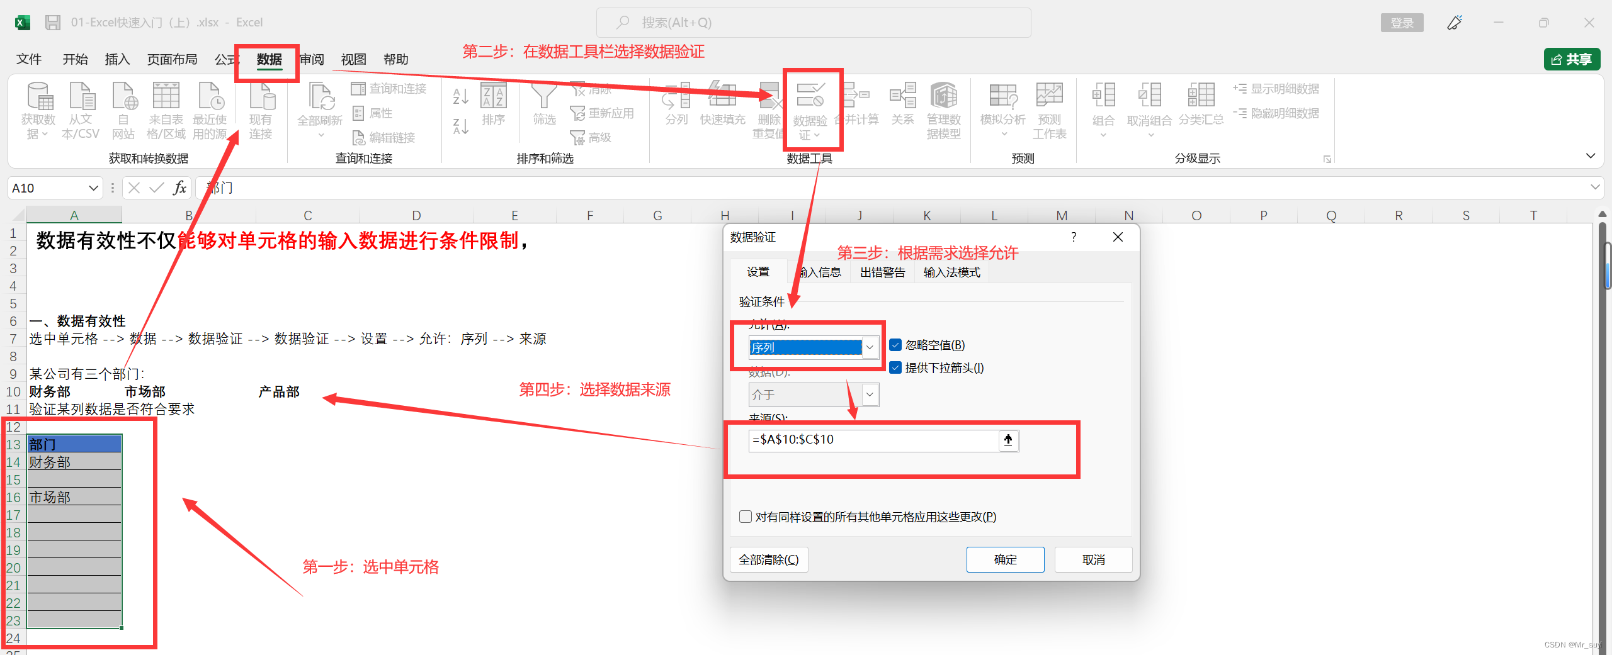Click the OK (确定) button
The height and width of the screenshot is (655, 1612).
pos(1005,559)
